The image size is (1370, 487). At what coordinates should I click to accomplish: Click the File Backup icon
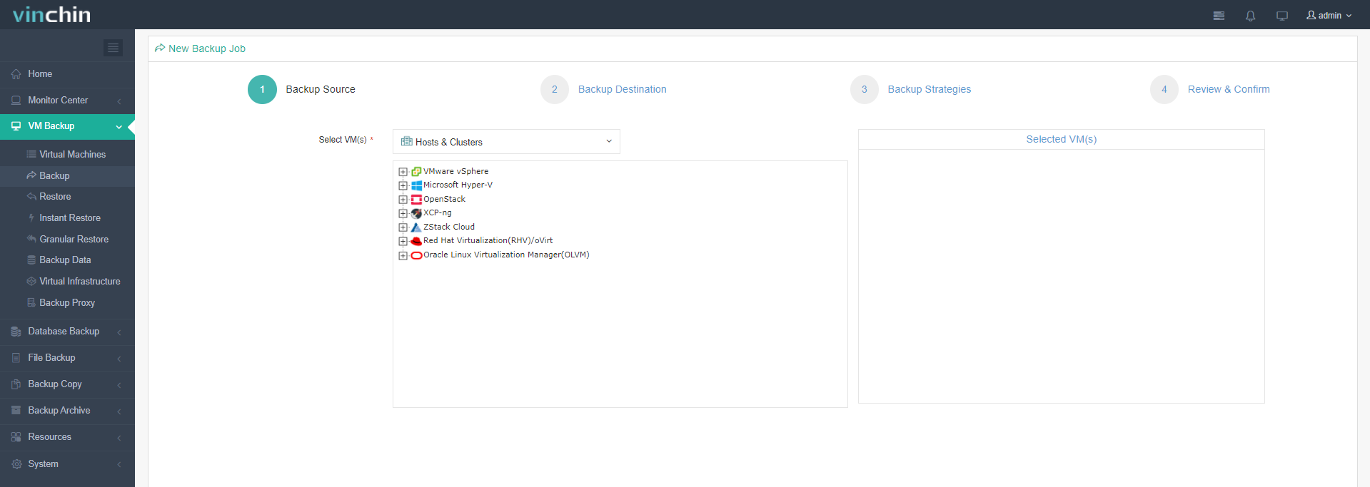pos(16,358)
